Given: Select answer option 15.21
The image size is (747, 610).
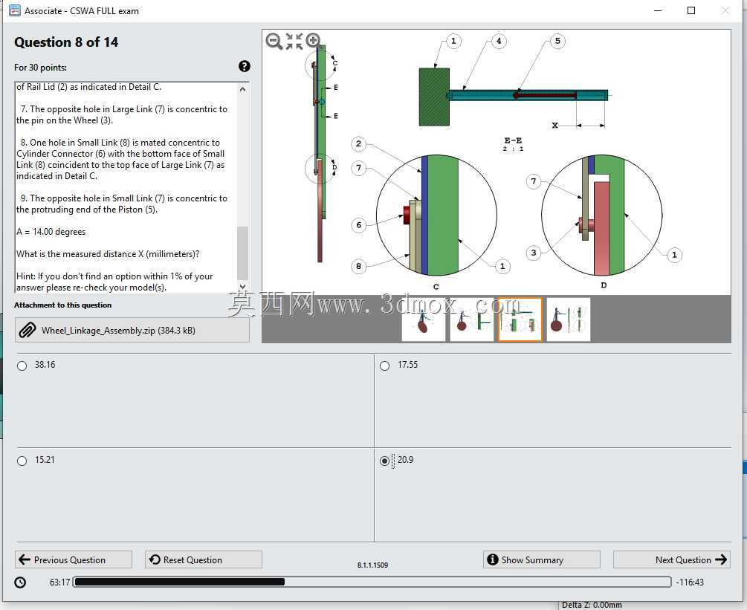Looking at the screenshot, I should [22, 461].
